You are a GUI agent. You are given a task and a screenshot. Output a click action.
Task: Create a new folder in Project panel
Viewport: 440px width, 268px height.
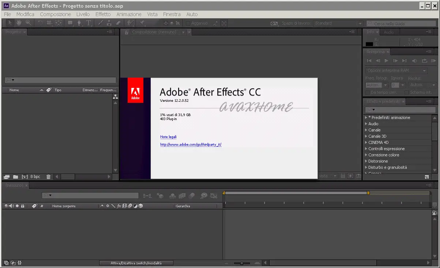15,176
